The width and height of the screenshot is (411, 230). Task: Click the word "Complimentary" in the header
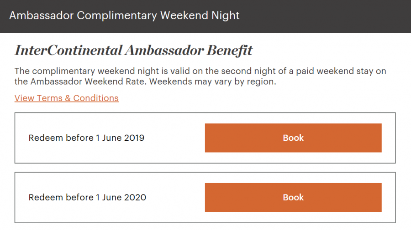(x=117, y=15)
